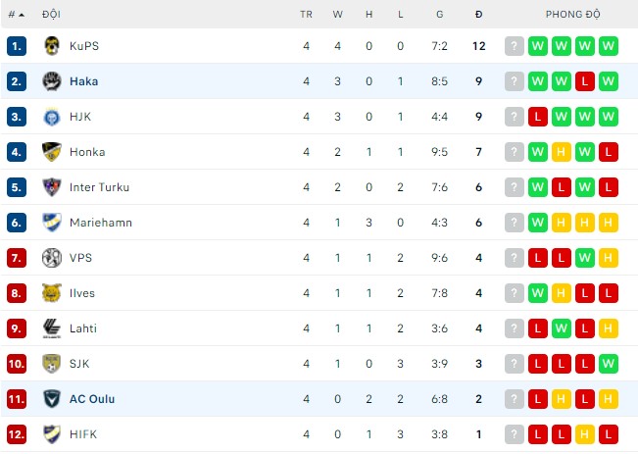Click the PHONG ĐỘ column header
Viewport: 638px width, 454px height.
573,15
